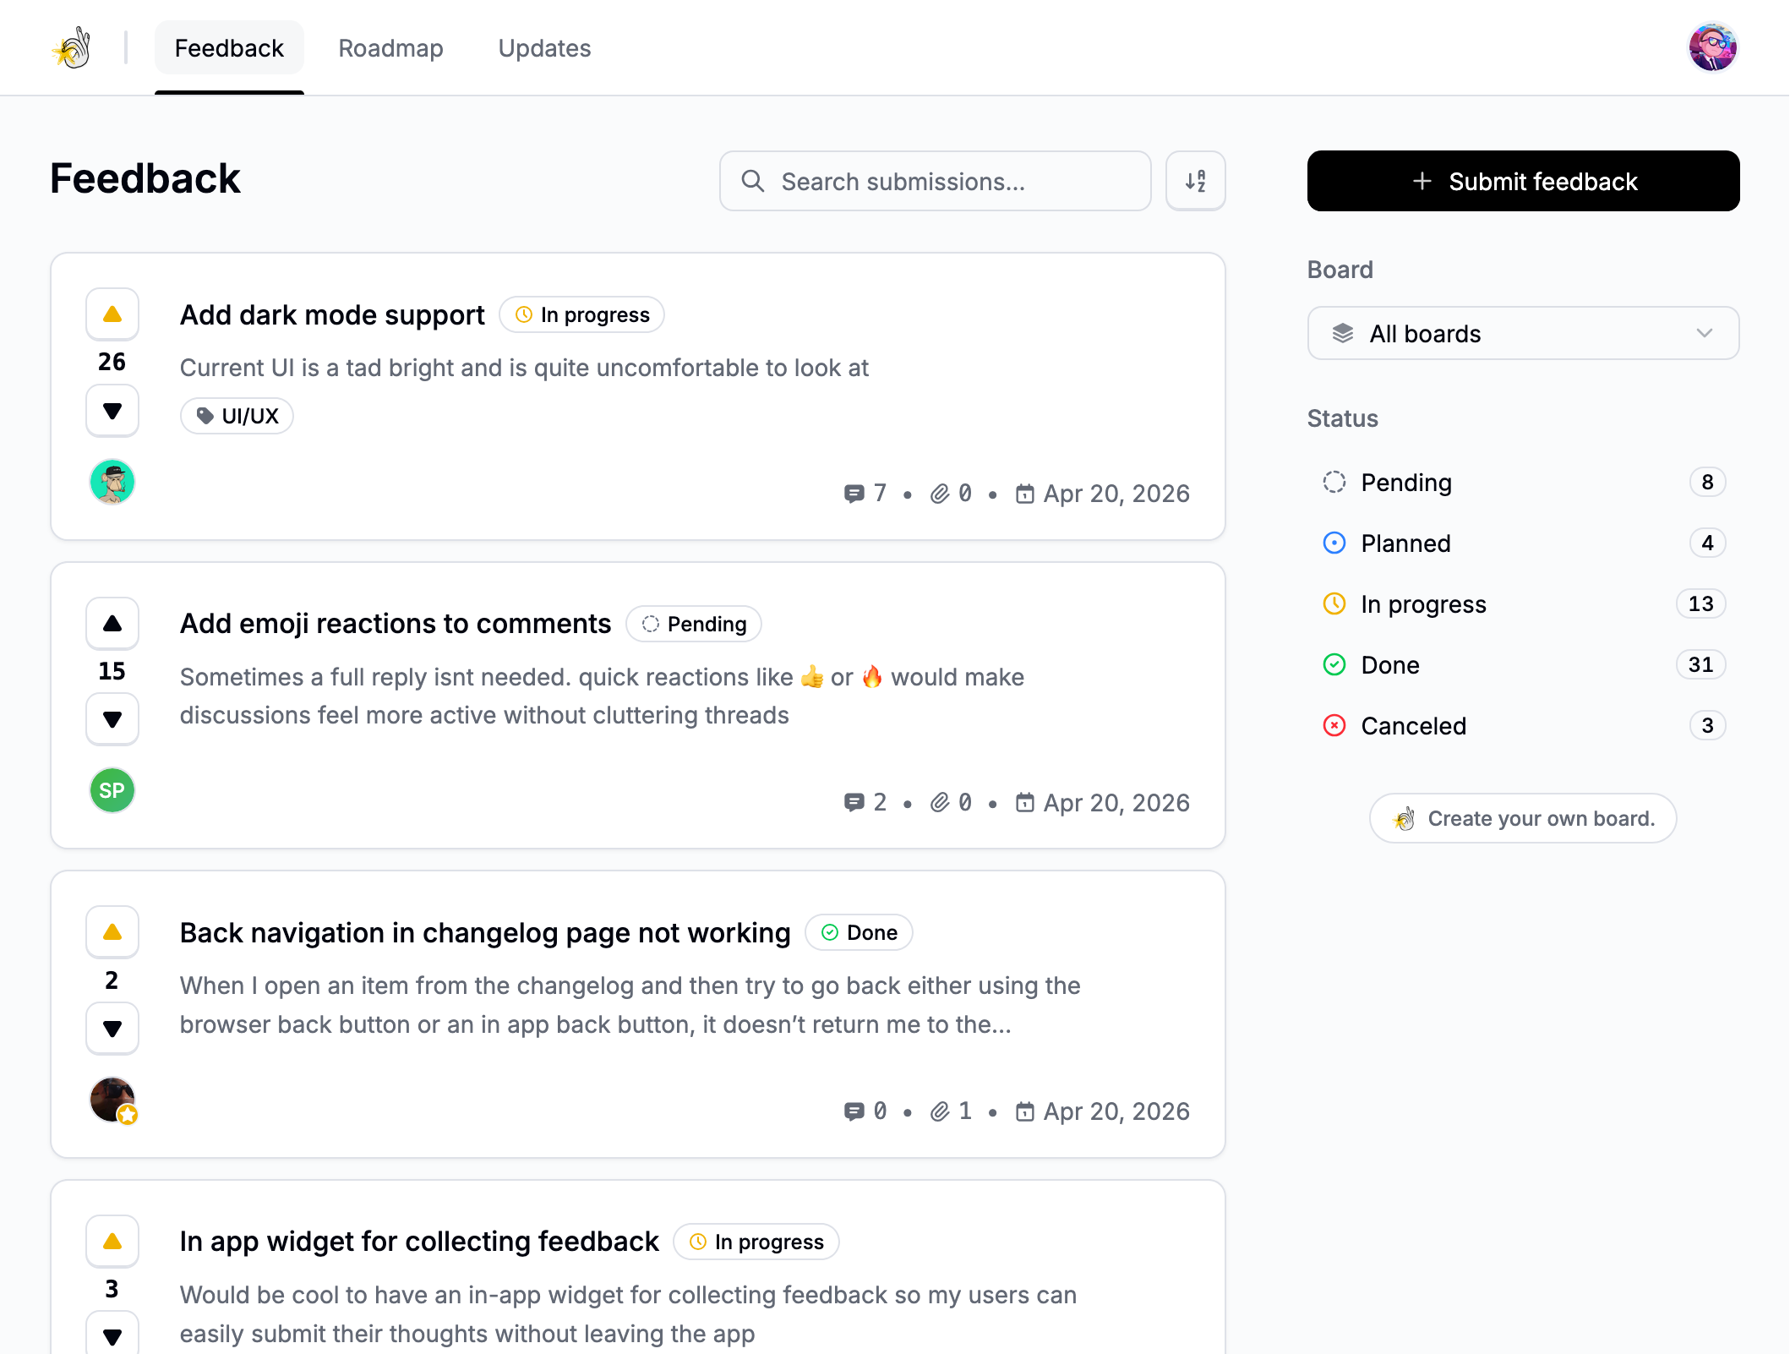Filter by Done status

tap(1523, 665)
